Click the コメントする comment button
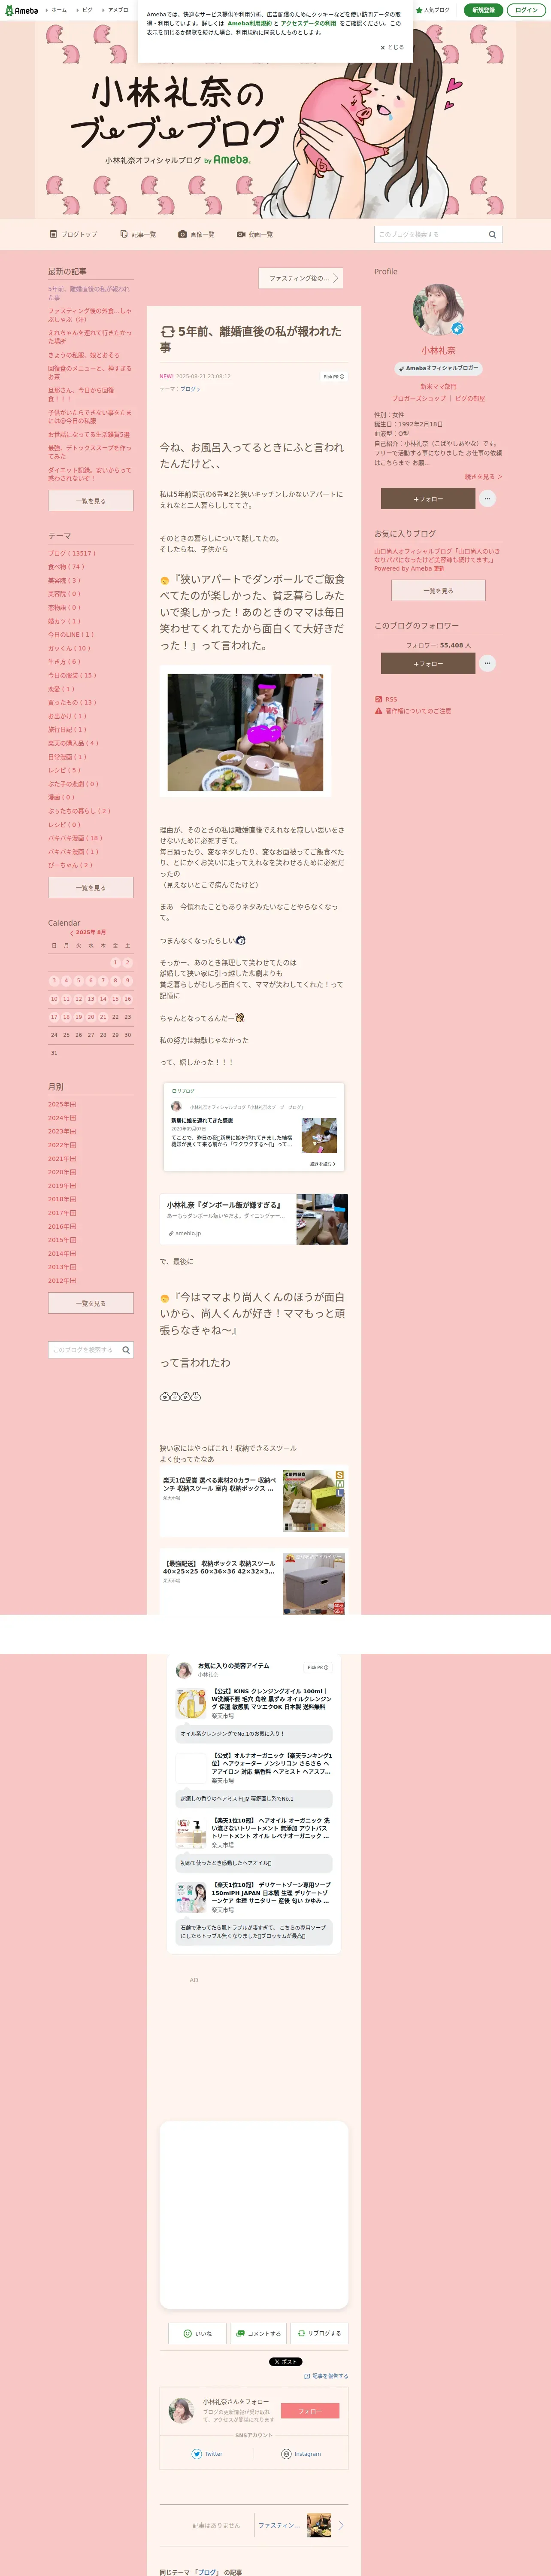 click(x=258, y=2333)
